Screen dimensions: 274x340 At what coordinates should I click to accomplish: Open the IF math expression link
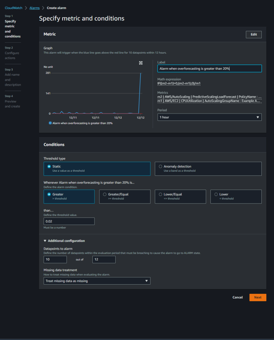[179, 83]
